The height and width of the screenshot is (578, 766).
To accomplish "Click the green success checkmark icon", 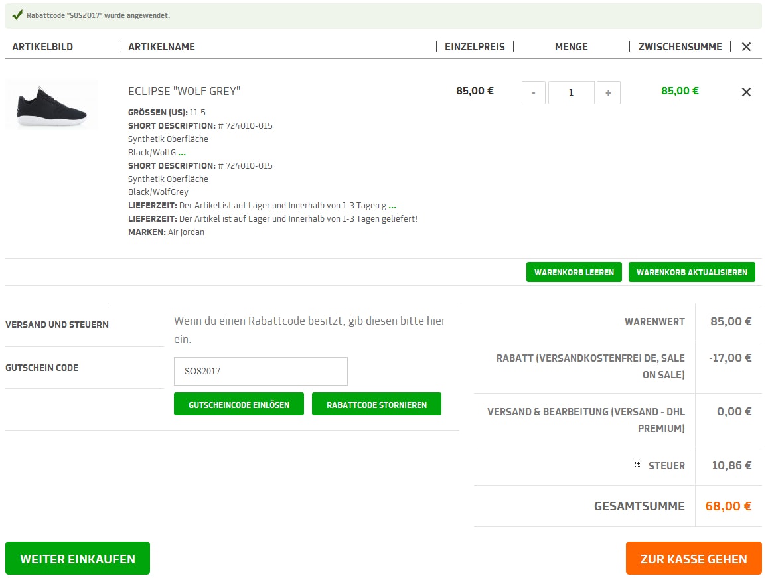I will tap(17, 15).
